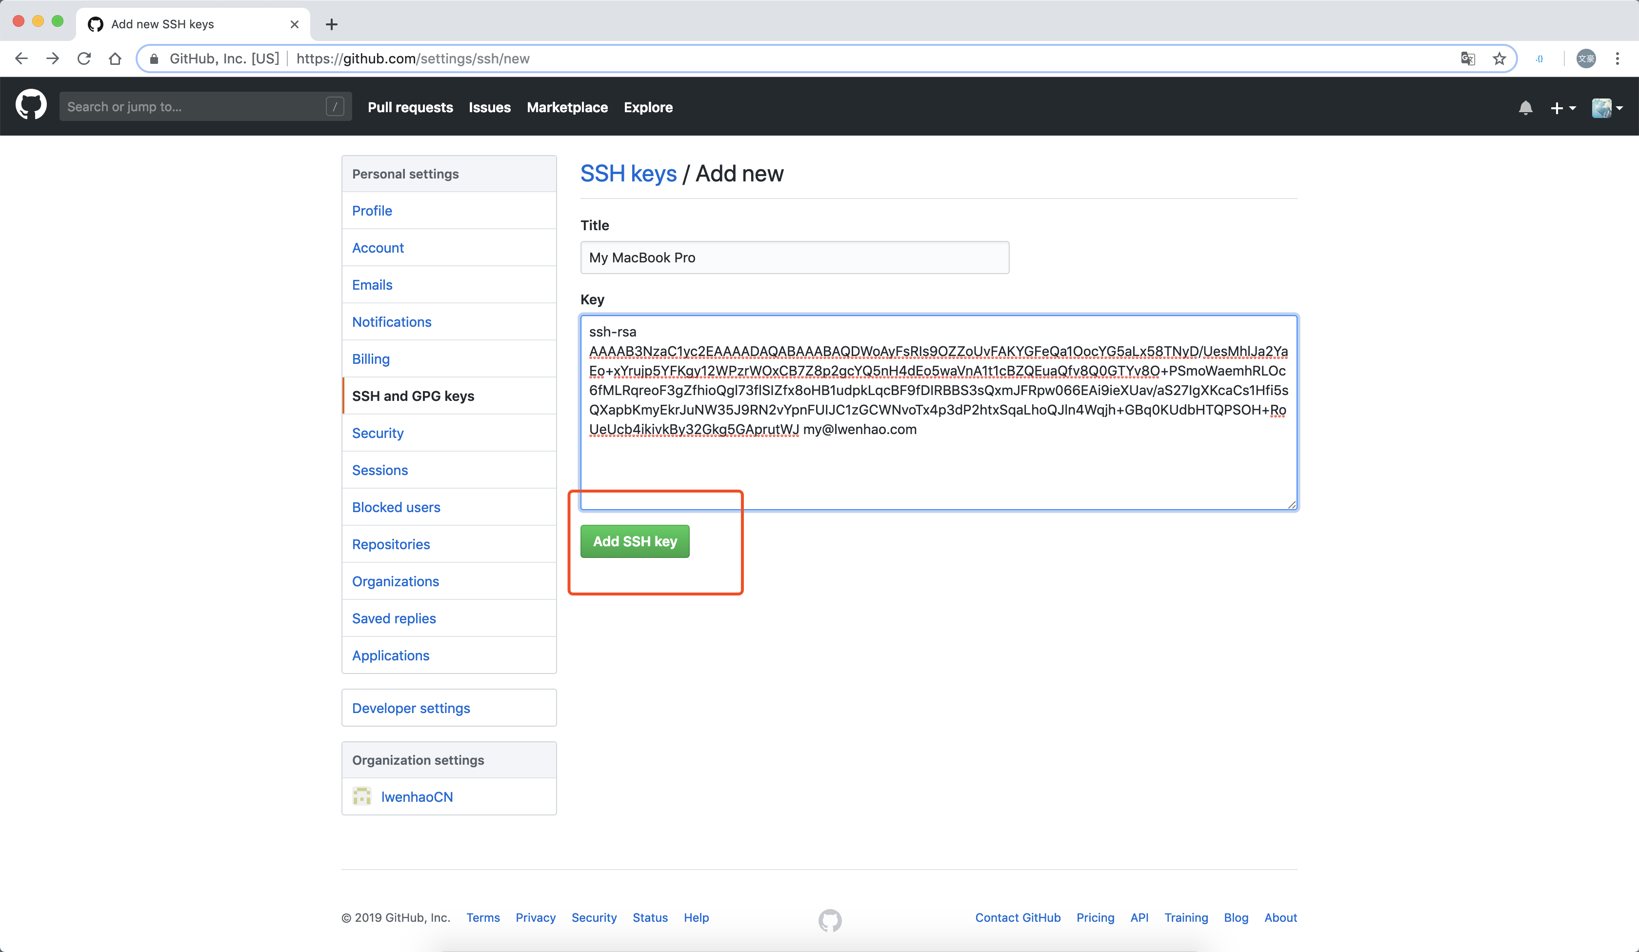Viewport: 1639px width, 952px height.
Task: Click the Chrome profile avatar icon
Action: point(1586,59)
